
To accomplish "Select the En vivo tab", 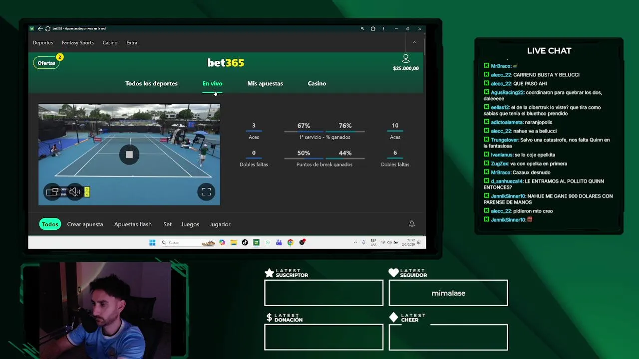I will click(212, 83).
